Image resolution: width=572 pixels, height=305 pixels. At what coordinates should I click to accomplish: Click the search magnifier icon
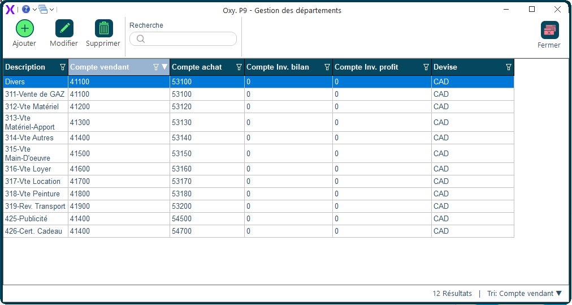tap(141, 39)
